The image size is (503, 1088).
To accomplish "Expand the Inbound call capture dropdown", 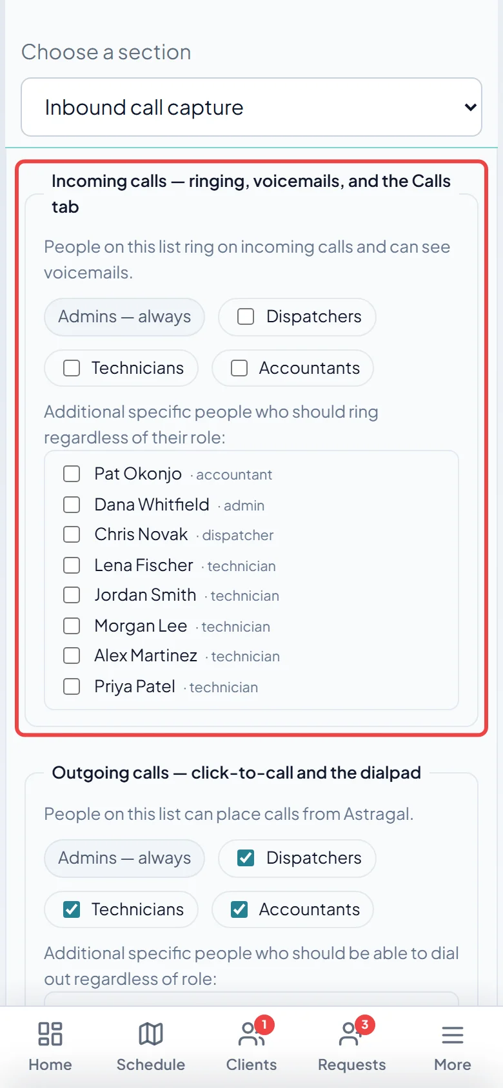I will coord(252,107).
